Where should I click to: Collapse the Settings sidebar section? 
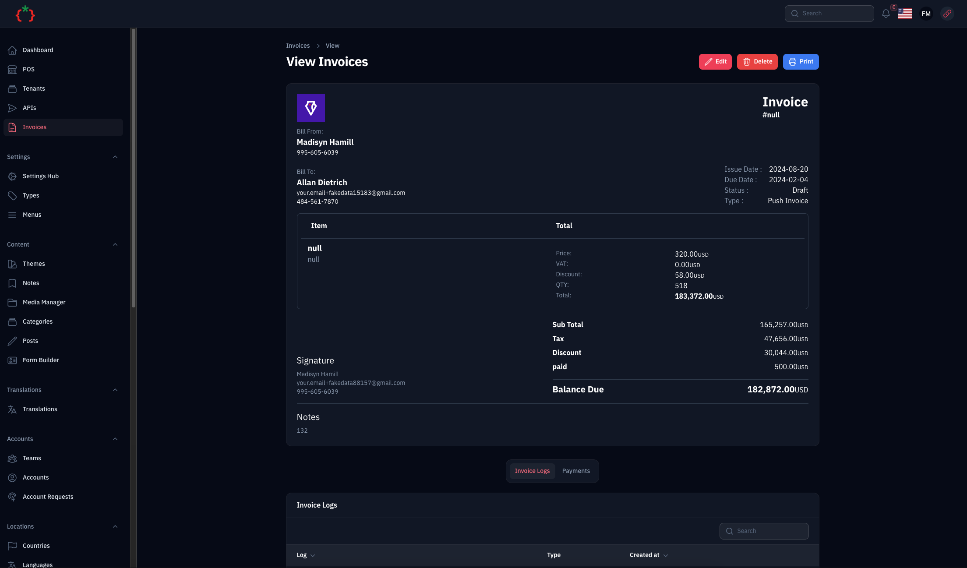coord(115,157)
